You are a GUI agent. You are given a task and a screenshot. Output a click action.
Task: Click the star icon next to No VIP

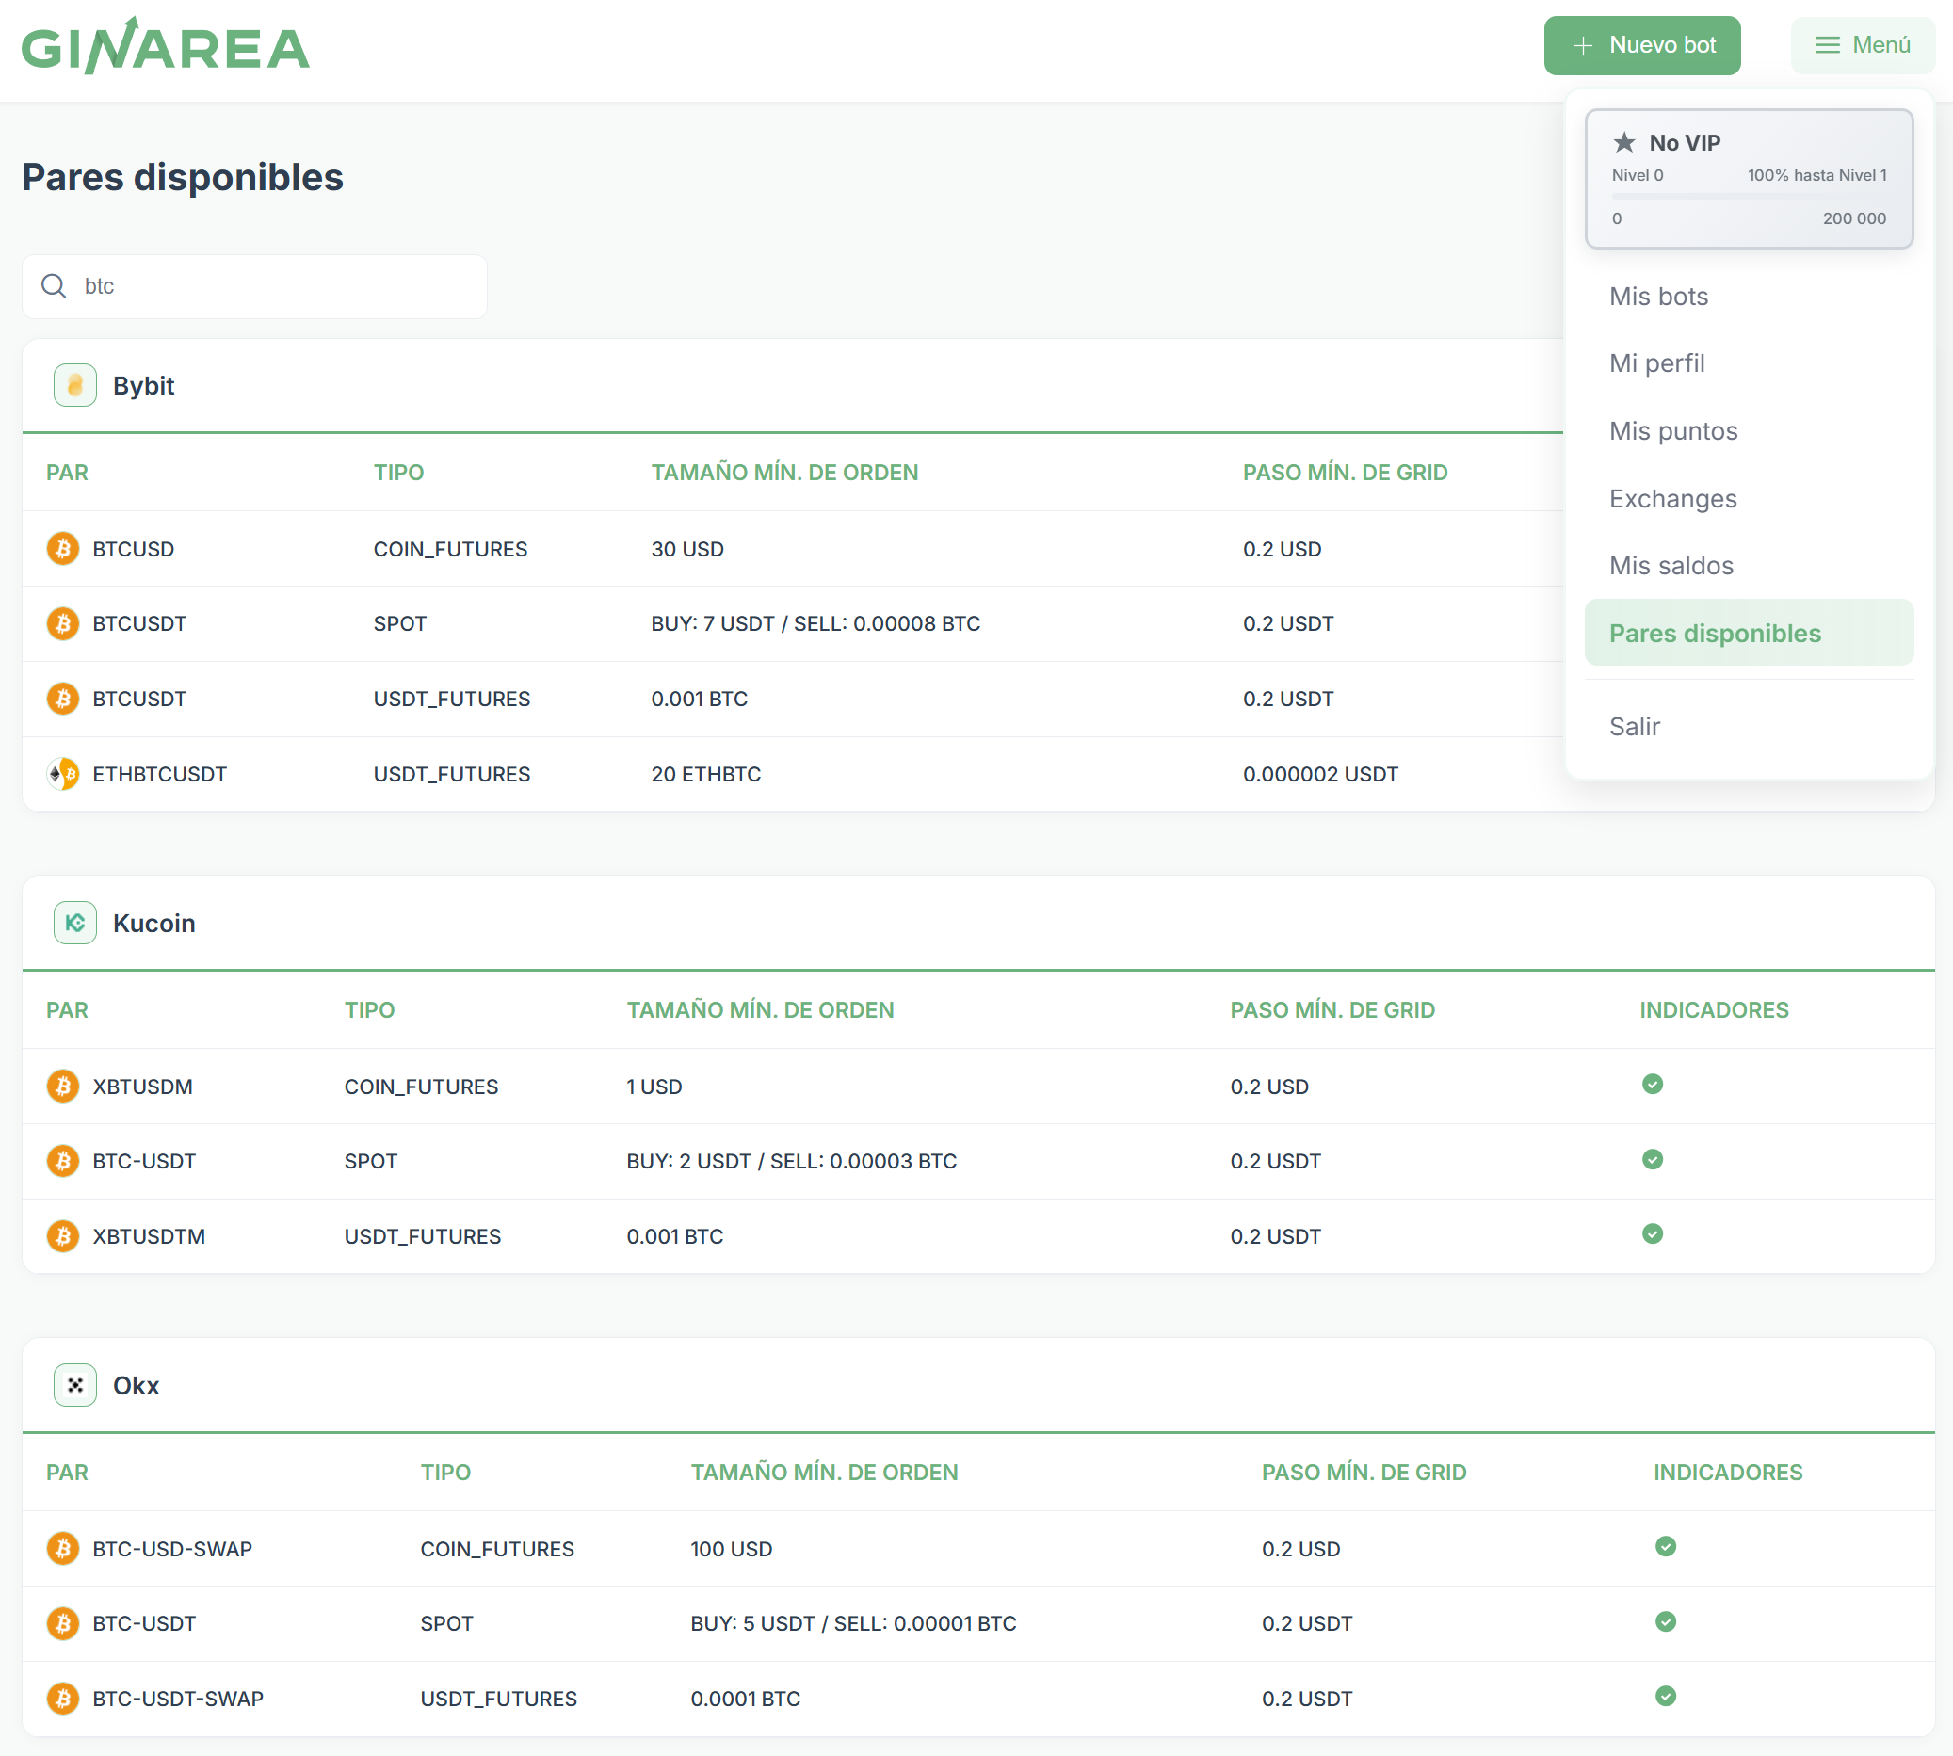click(x=1625, y=143)
